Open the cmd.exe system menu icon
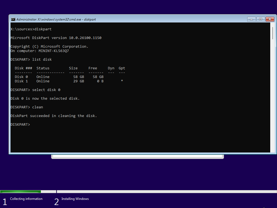277x208 pixels. (x=13, y=19)
